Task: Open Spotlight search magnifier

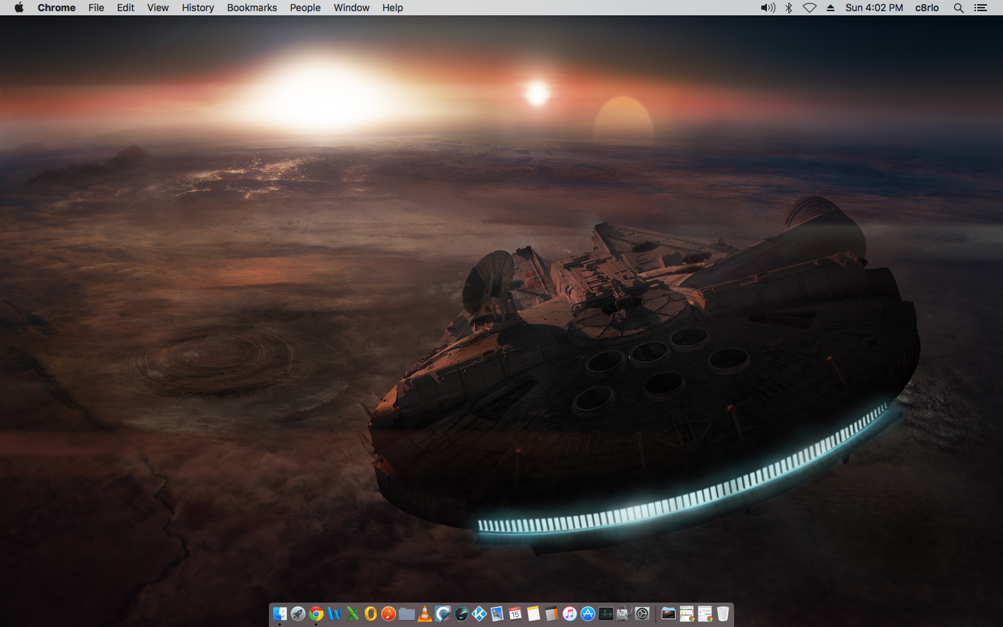Action: coord(958,8)
